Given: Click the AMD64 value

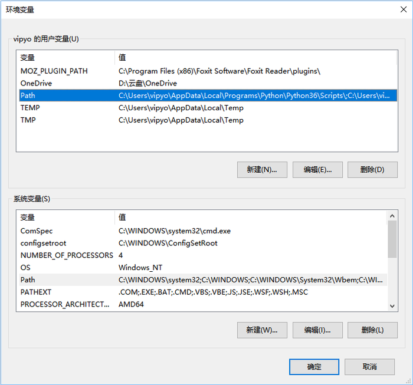Looking at the screenshot, I should (x=131, y=304).
